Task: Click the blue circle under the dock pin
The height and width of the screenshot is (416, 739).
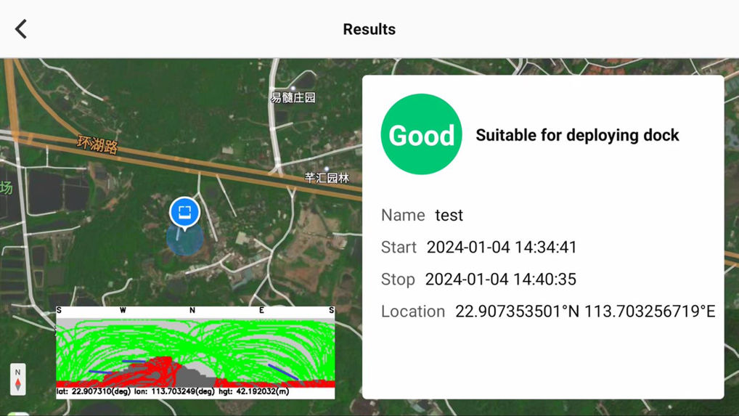Action: click(x=184, y=239)
